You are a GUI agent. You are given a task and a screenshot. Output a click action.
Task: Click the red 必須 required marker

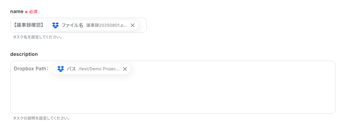point(33,12)
